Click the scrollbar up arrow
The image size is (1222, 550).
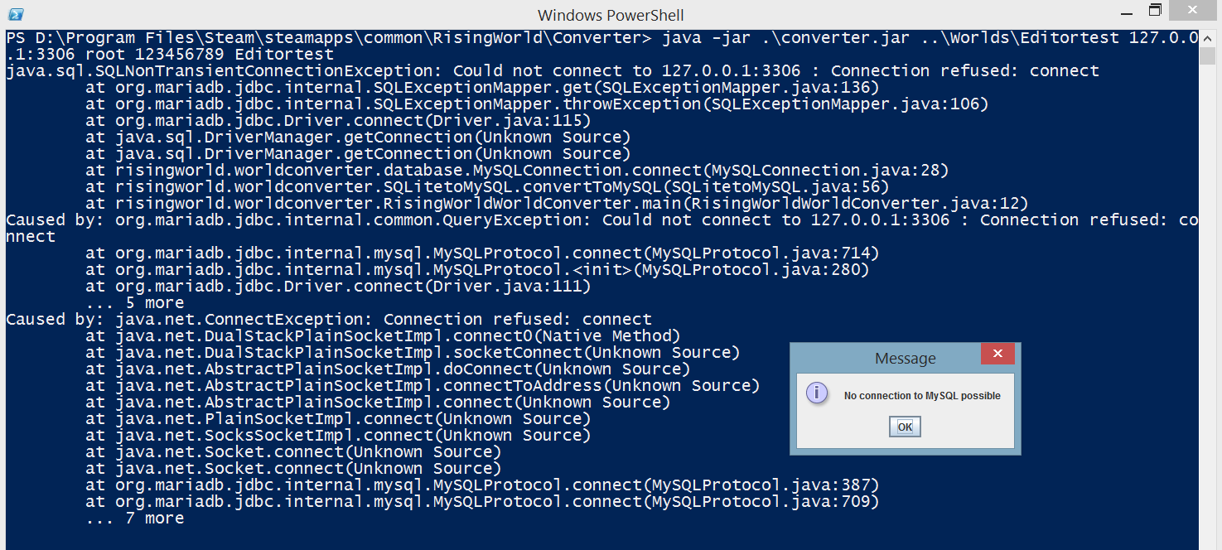[1210, 36]
